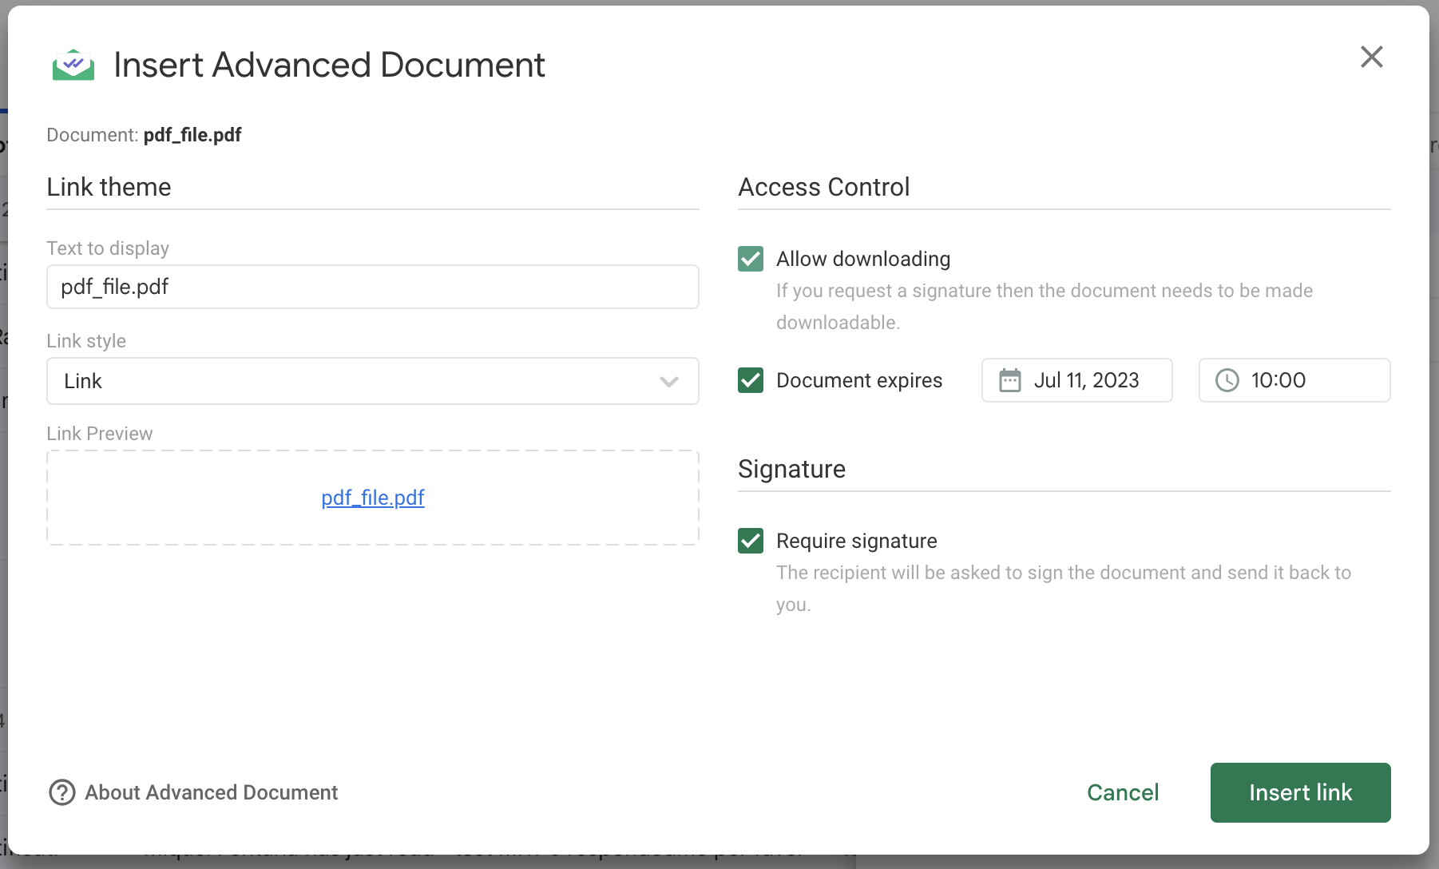The width and height of the screenshot is (1439, 869).
Task: Click the pdf_file.pdf link in Link Preview
Action: (x=373, y=498)
